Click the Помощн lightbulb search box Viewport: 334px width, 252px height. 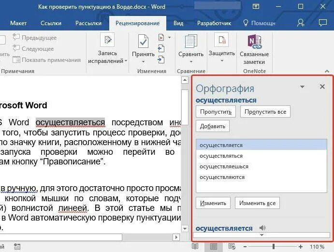coord(259,23)
